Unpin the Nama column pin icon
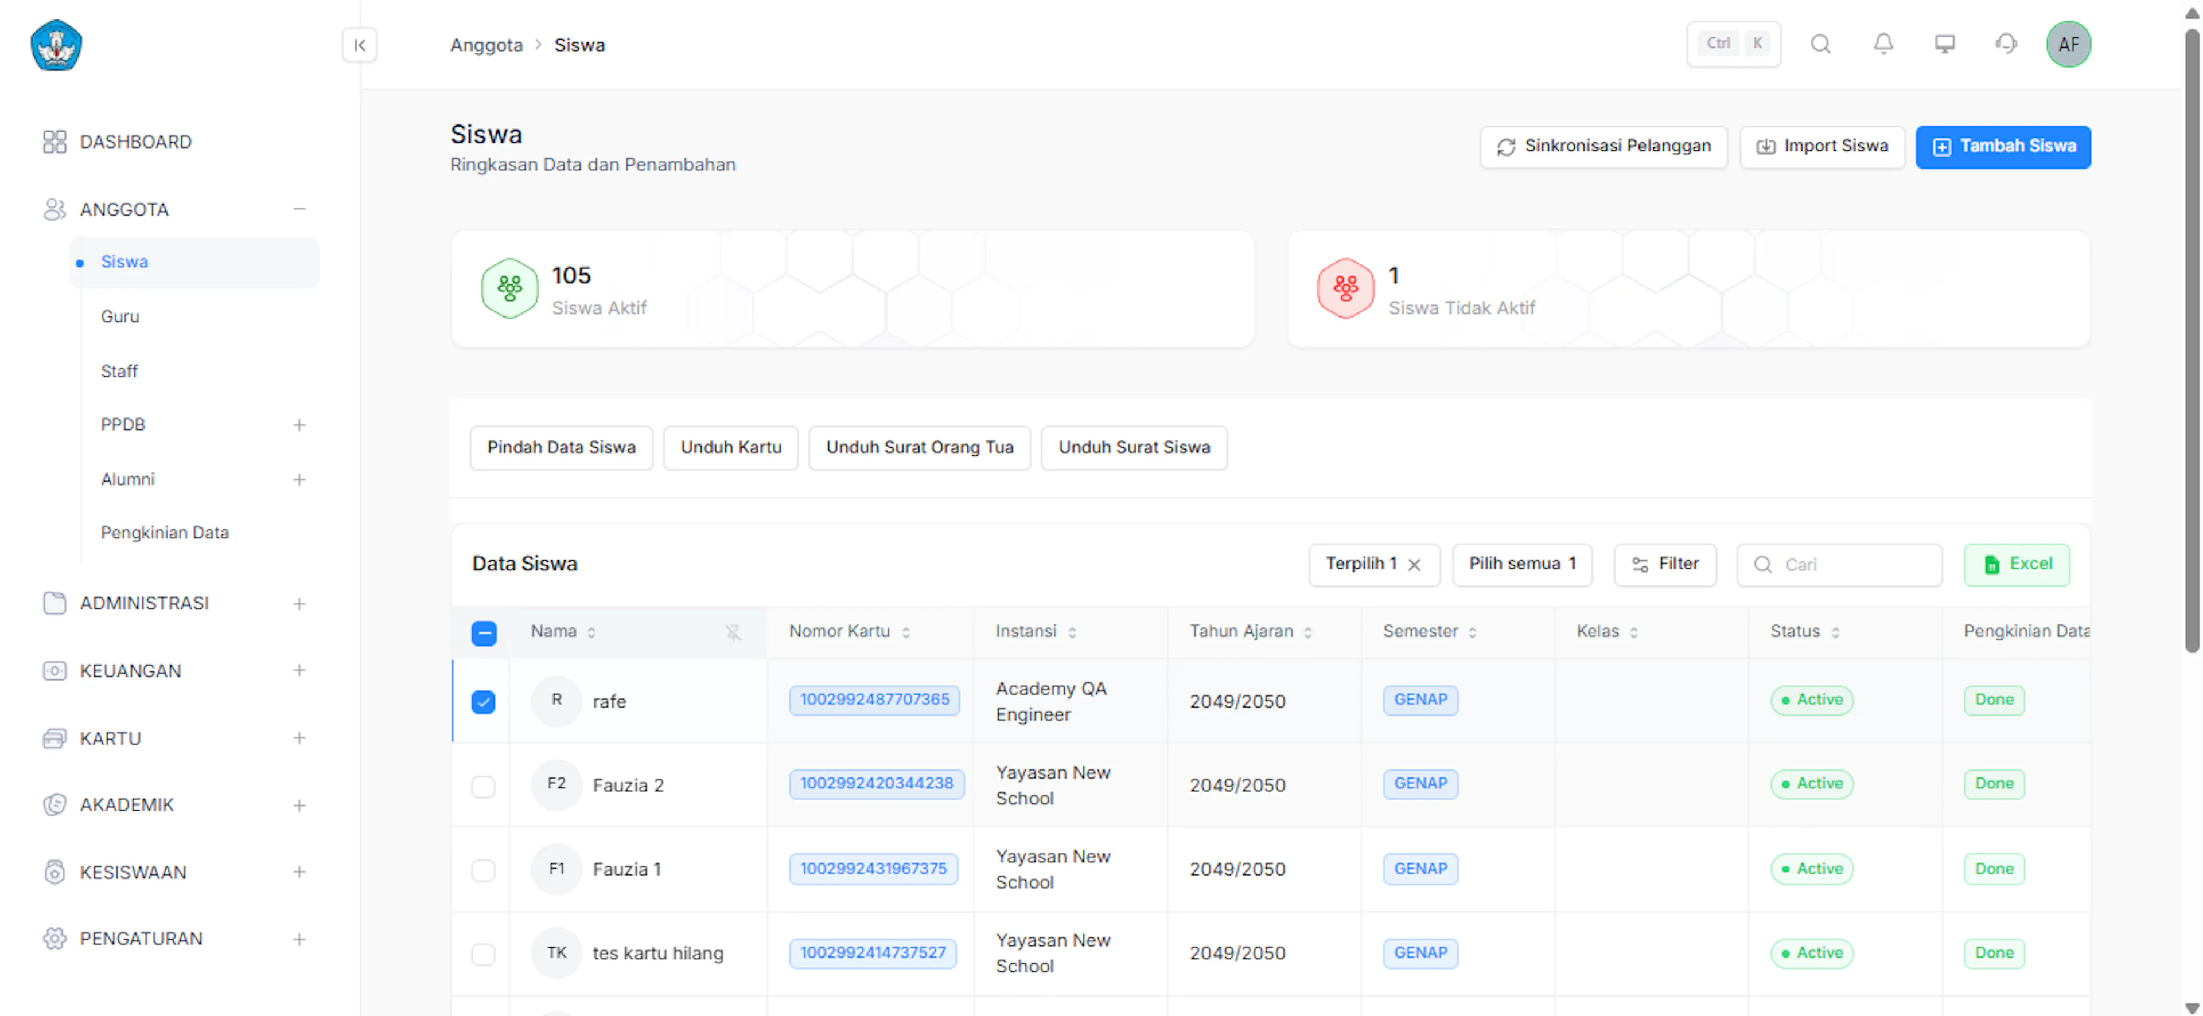 click(x=734, y=632)
